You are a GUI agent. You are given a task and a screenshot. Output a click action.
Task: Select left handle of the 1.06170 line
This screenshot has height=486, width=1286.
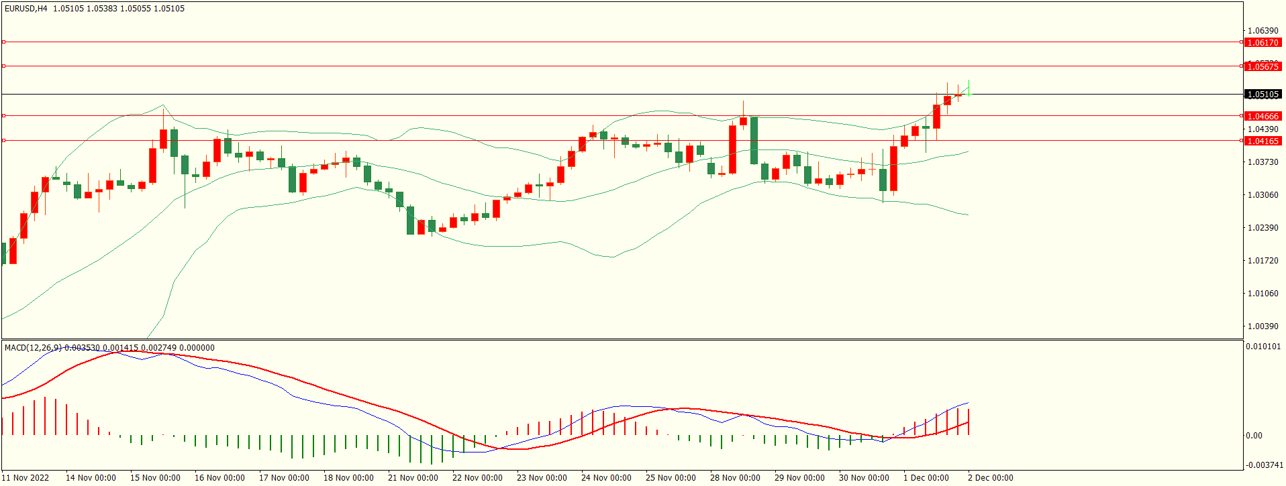3,42
